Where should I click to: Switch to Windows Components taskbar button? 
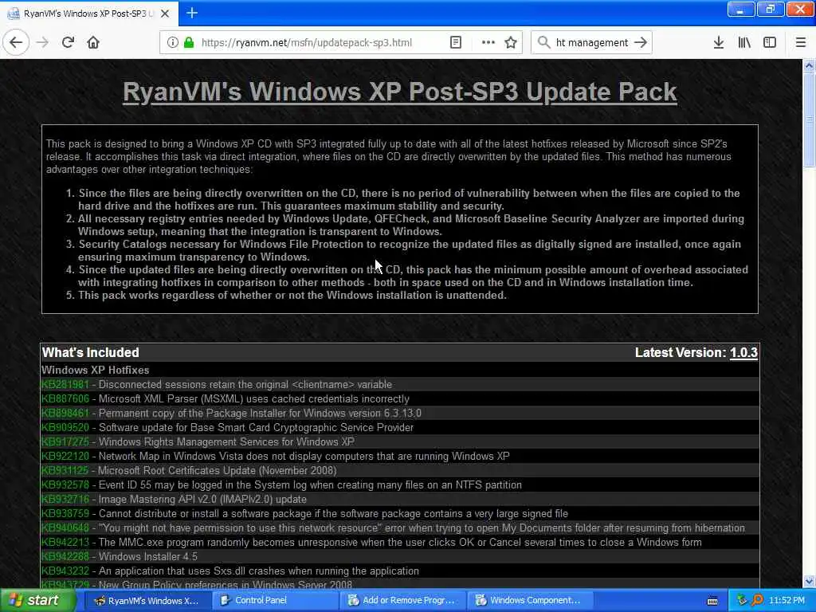click(x=530, y=601)
